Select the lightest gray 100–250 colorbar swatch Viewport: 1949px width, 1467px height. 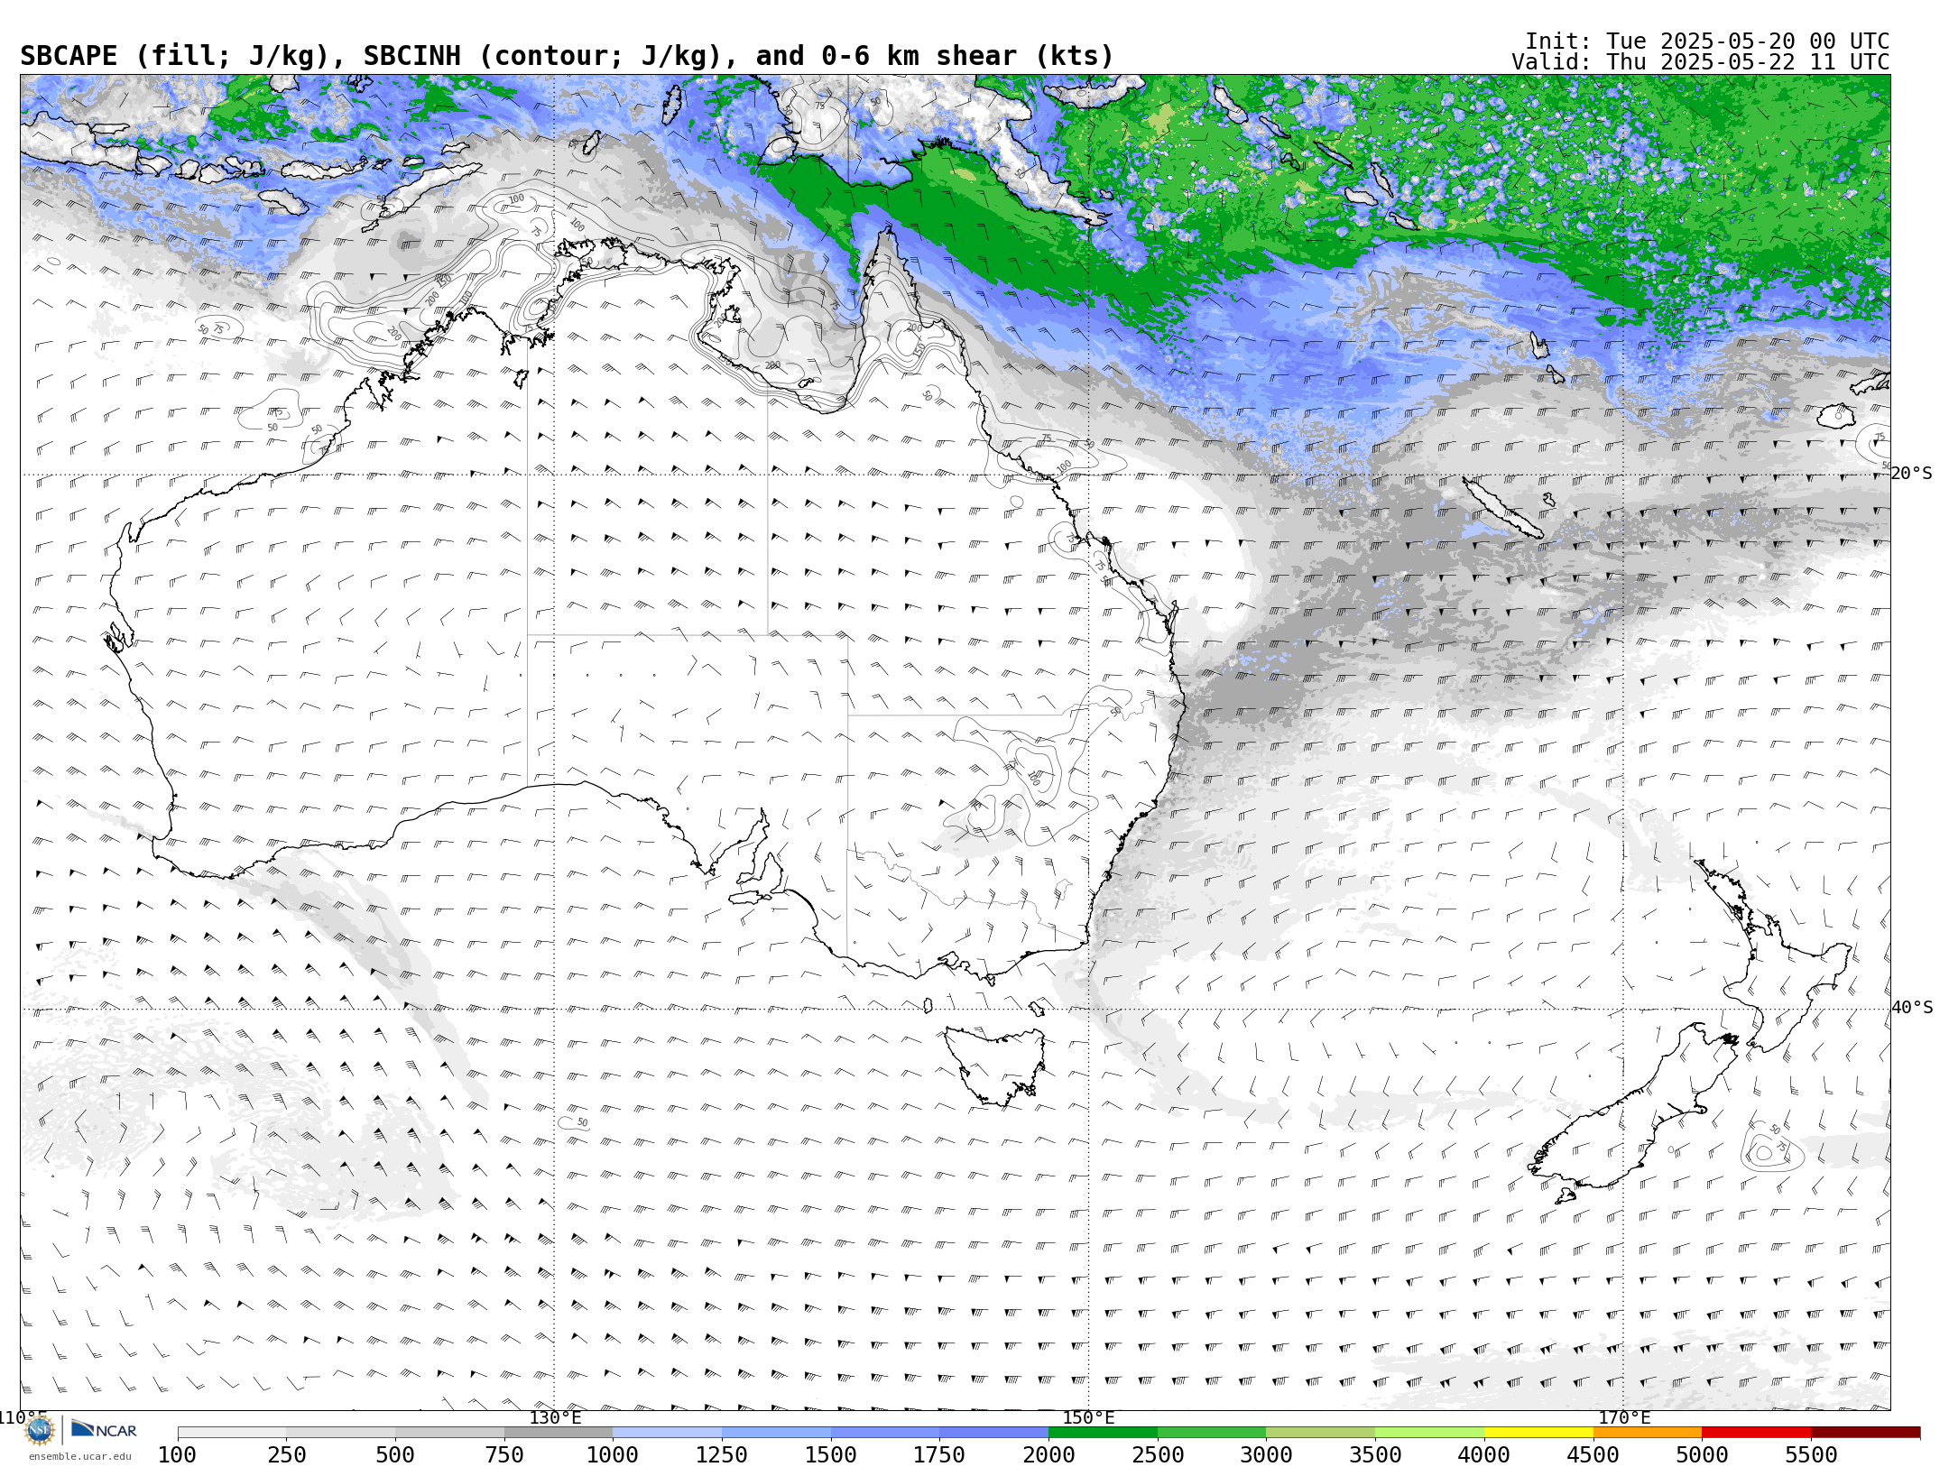click(x=232, y=1433)
